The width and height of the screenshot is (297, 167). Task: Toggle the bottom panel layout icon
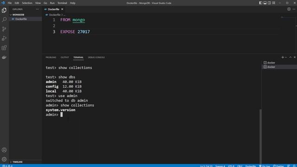265,3
